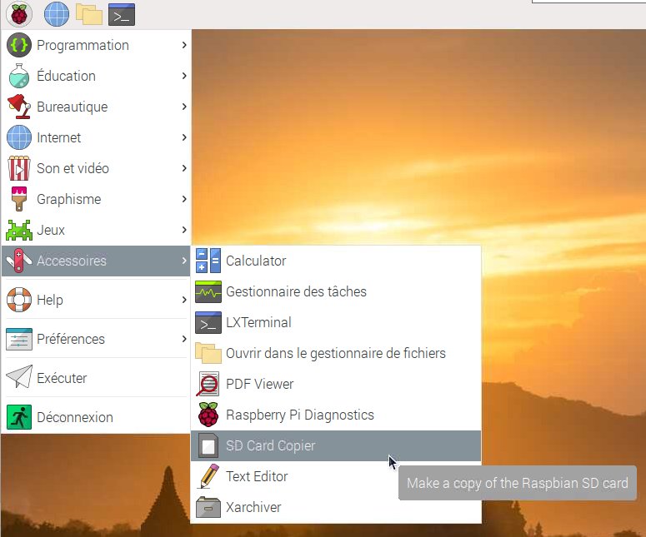
Task: Open the file manager folder icon in taskbar
Action: click(x=88, y=14)
